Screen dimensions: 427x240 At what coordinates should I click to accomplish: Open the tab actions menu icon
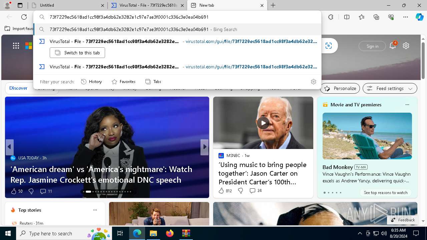pos(20,5)
